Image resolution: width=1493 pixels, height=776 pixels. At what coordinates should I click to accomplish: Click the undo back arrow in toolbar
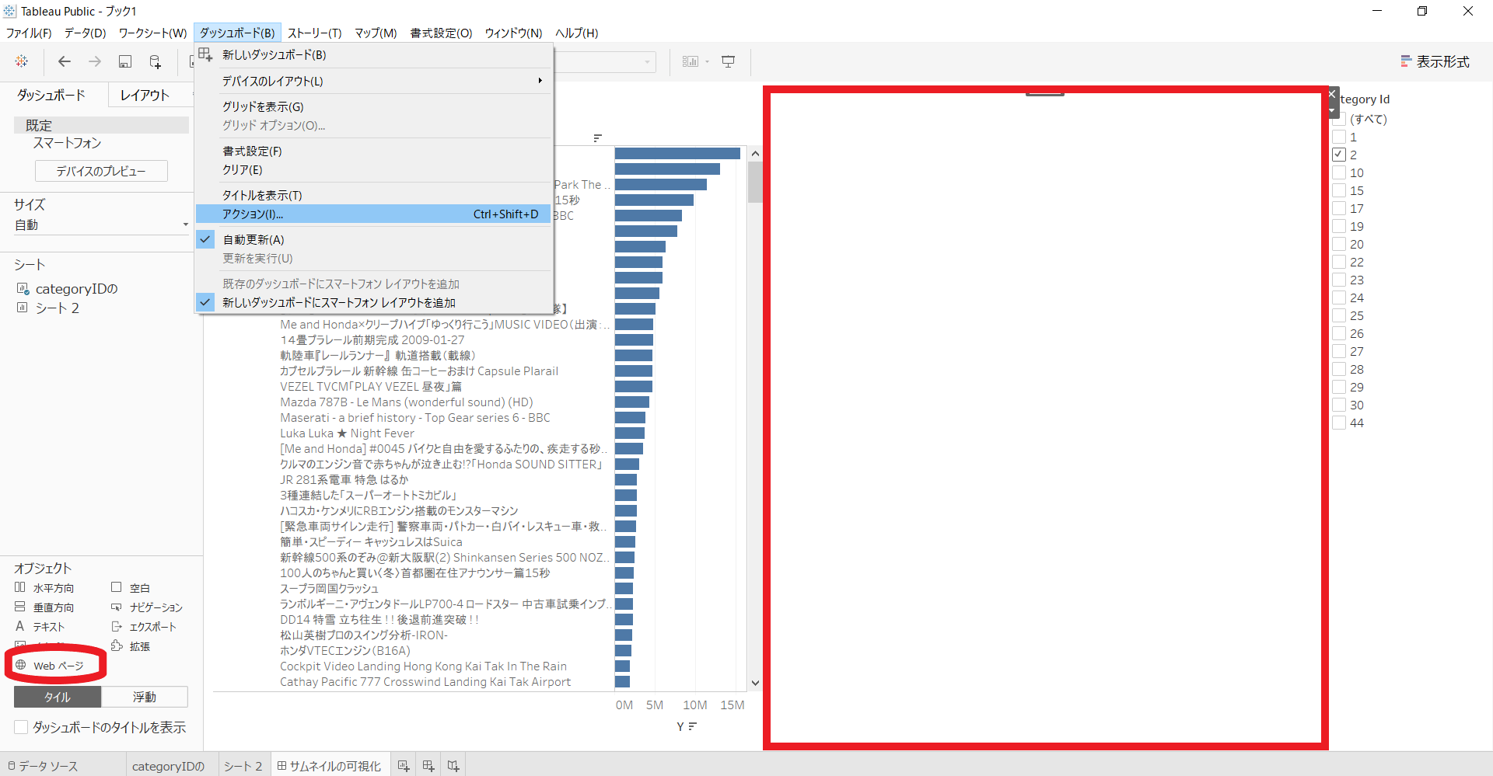coord(65,61)
